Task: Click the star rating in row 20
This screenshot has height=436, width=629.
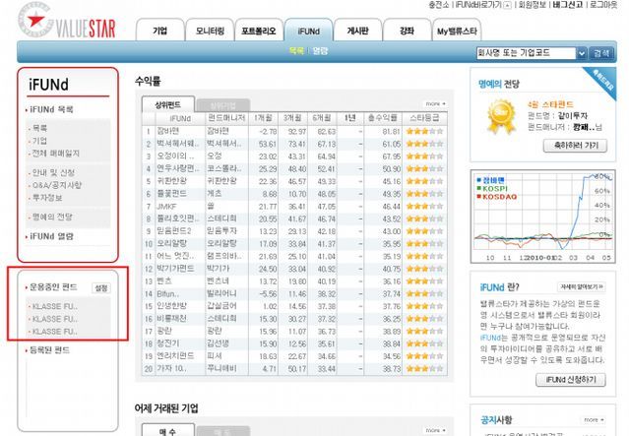Action: (x=424, y=369)
